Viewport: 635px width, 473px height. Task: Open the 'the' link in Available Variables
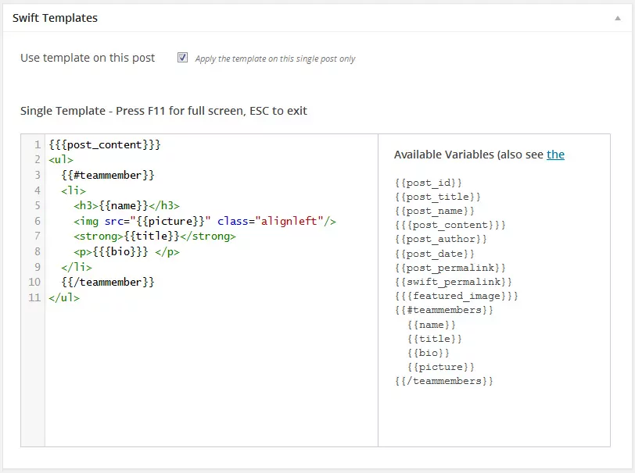point(555,155)
